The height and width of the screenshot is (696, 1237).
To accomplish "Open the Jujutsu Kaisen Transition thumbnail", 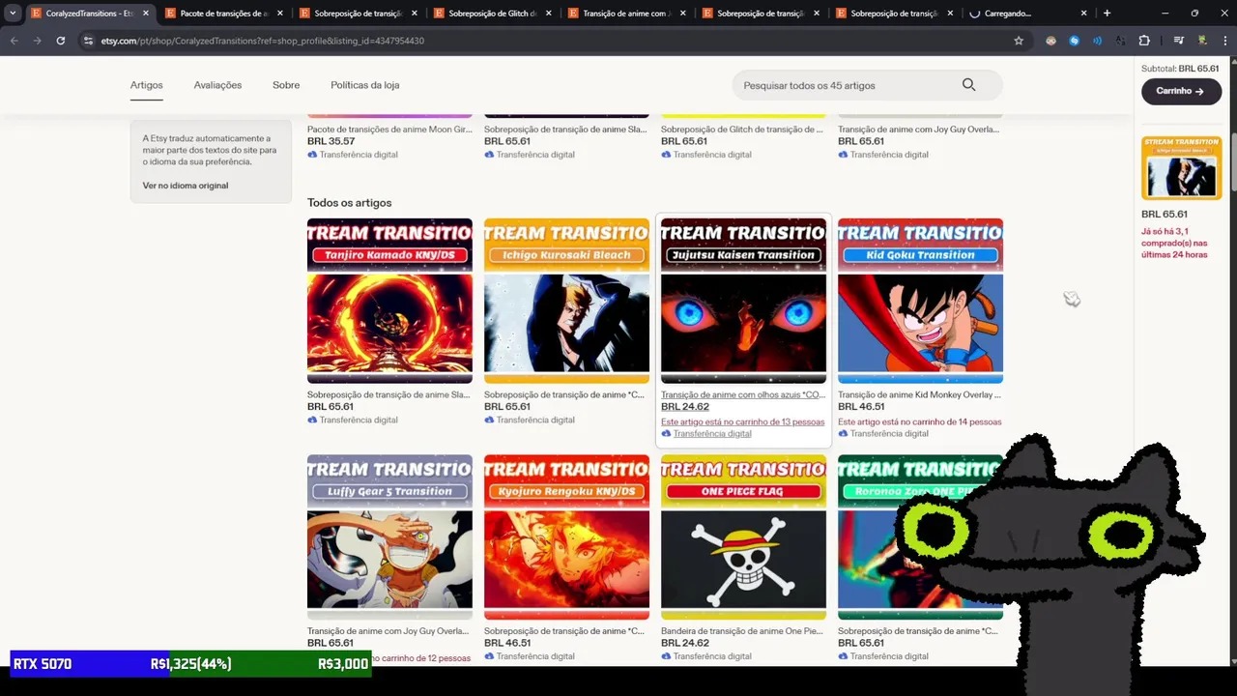I will [x=743, y=301].
